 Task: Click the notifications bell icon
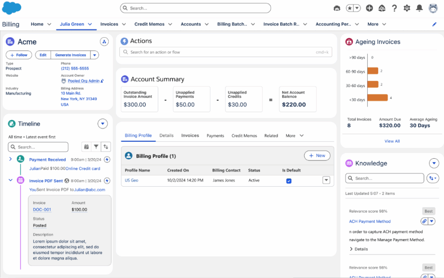pyautogui.click(x=419, y=8)
